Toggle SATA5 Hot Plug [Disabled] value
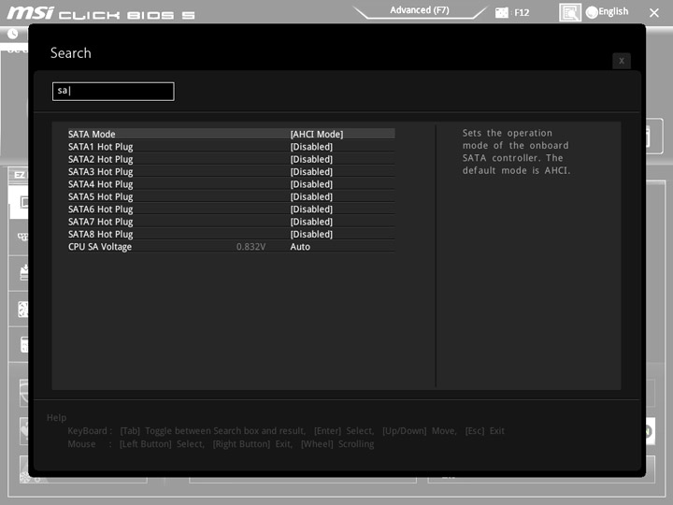This screenshot has height=505, width=673. [x=311, y=196]
